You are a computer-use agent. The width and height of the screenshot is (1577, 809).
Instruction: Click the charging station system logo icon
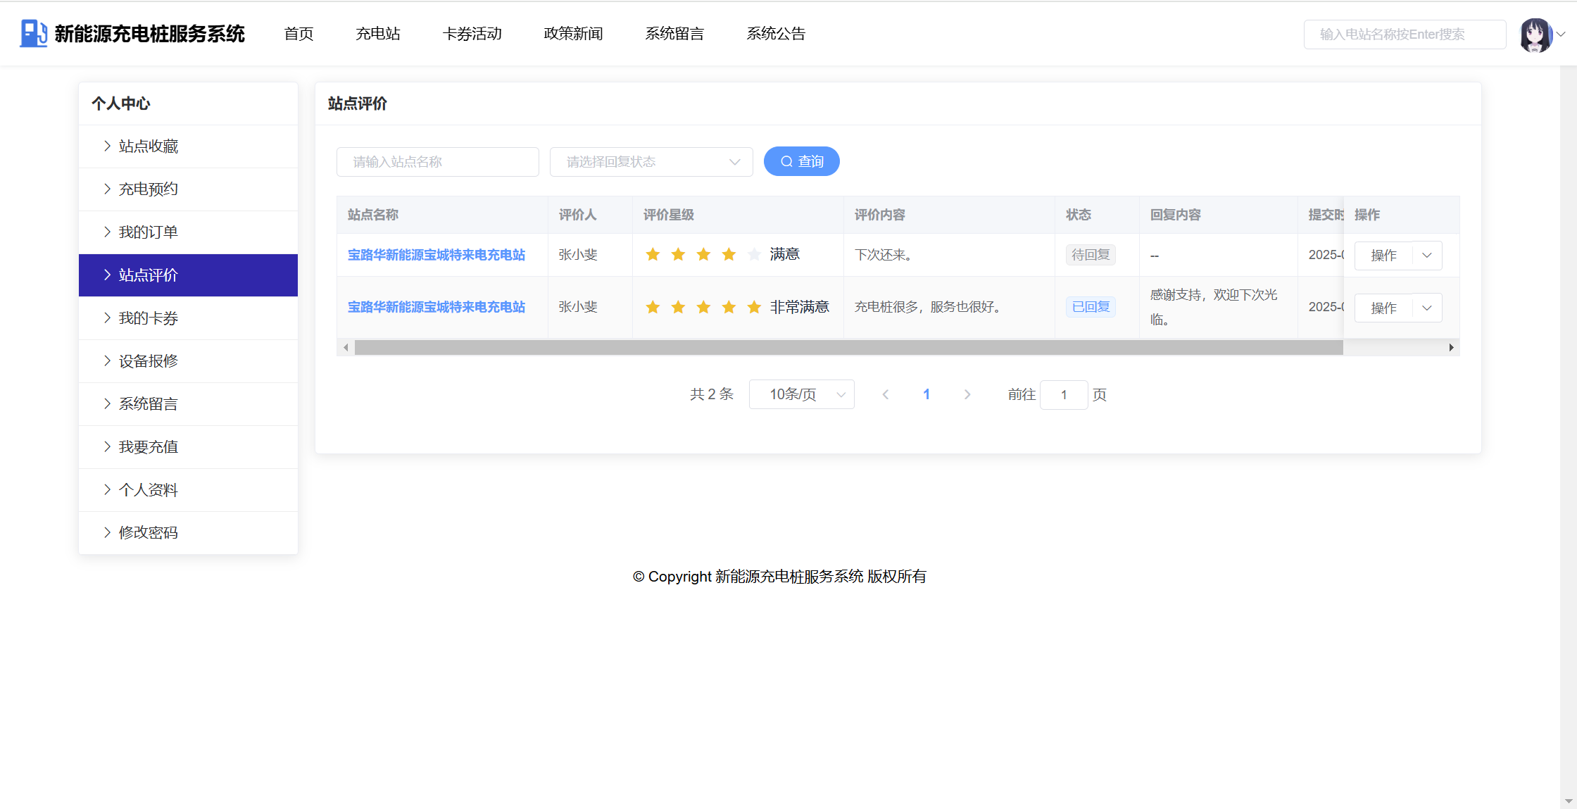[x=33, y=33]
